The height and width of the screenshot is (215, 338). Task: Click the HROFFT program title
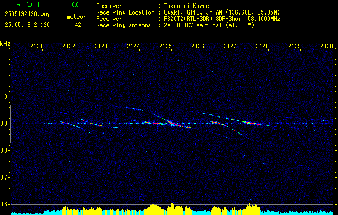tap(33, 4)
